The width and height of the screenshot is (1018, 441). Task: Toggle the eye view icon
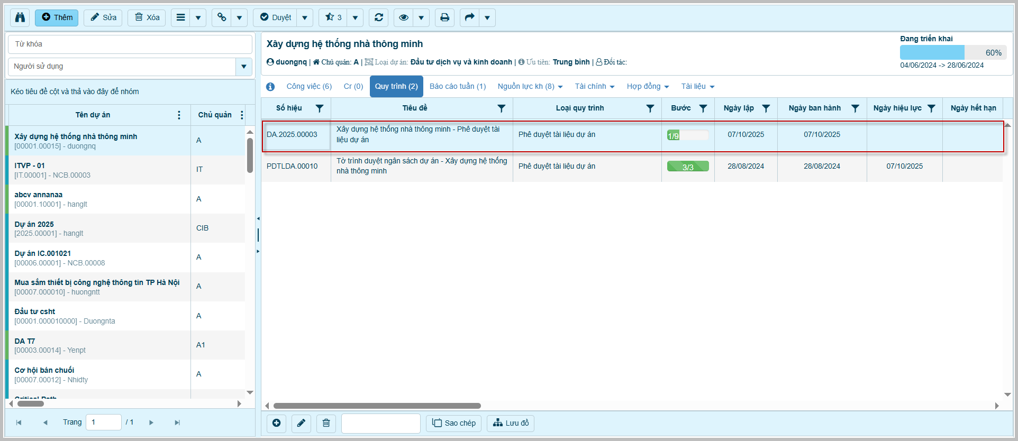(x=404, y=17)
